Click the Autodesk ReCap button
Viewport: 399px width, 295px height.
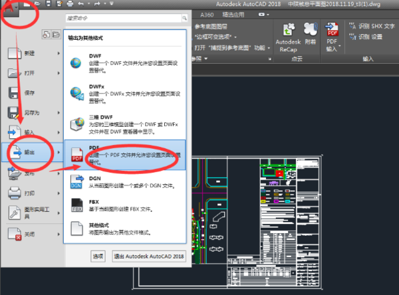pyautogui.click(x=288, y=38)
